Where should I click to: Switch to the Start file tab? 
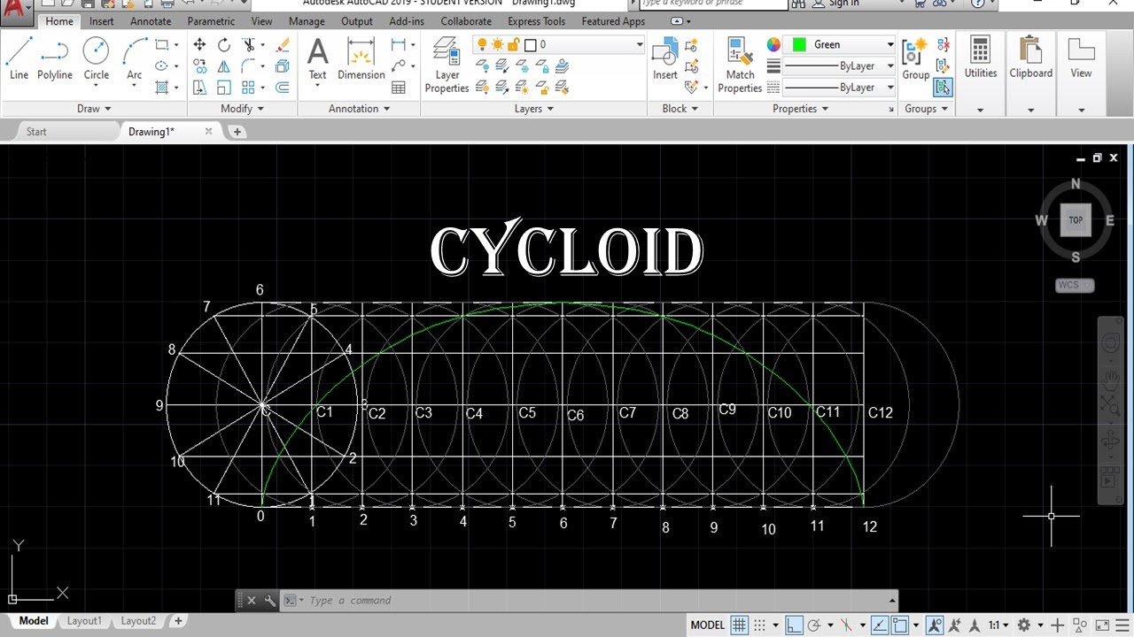36,132
